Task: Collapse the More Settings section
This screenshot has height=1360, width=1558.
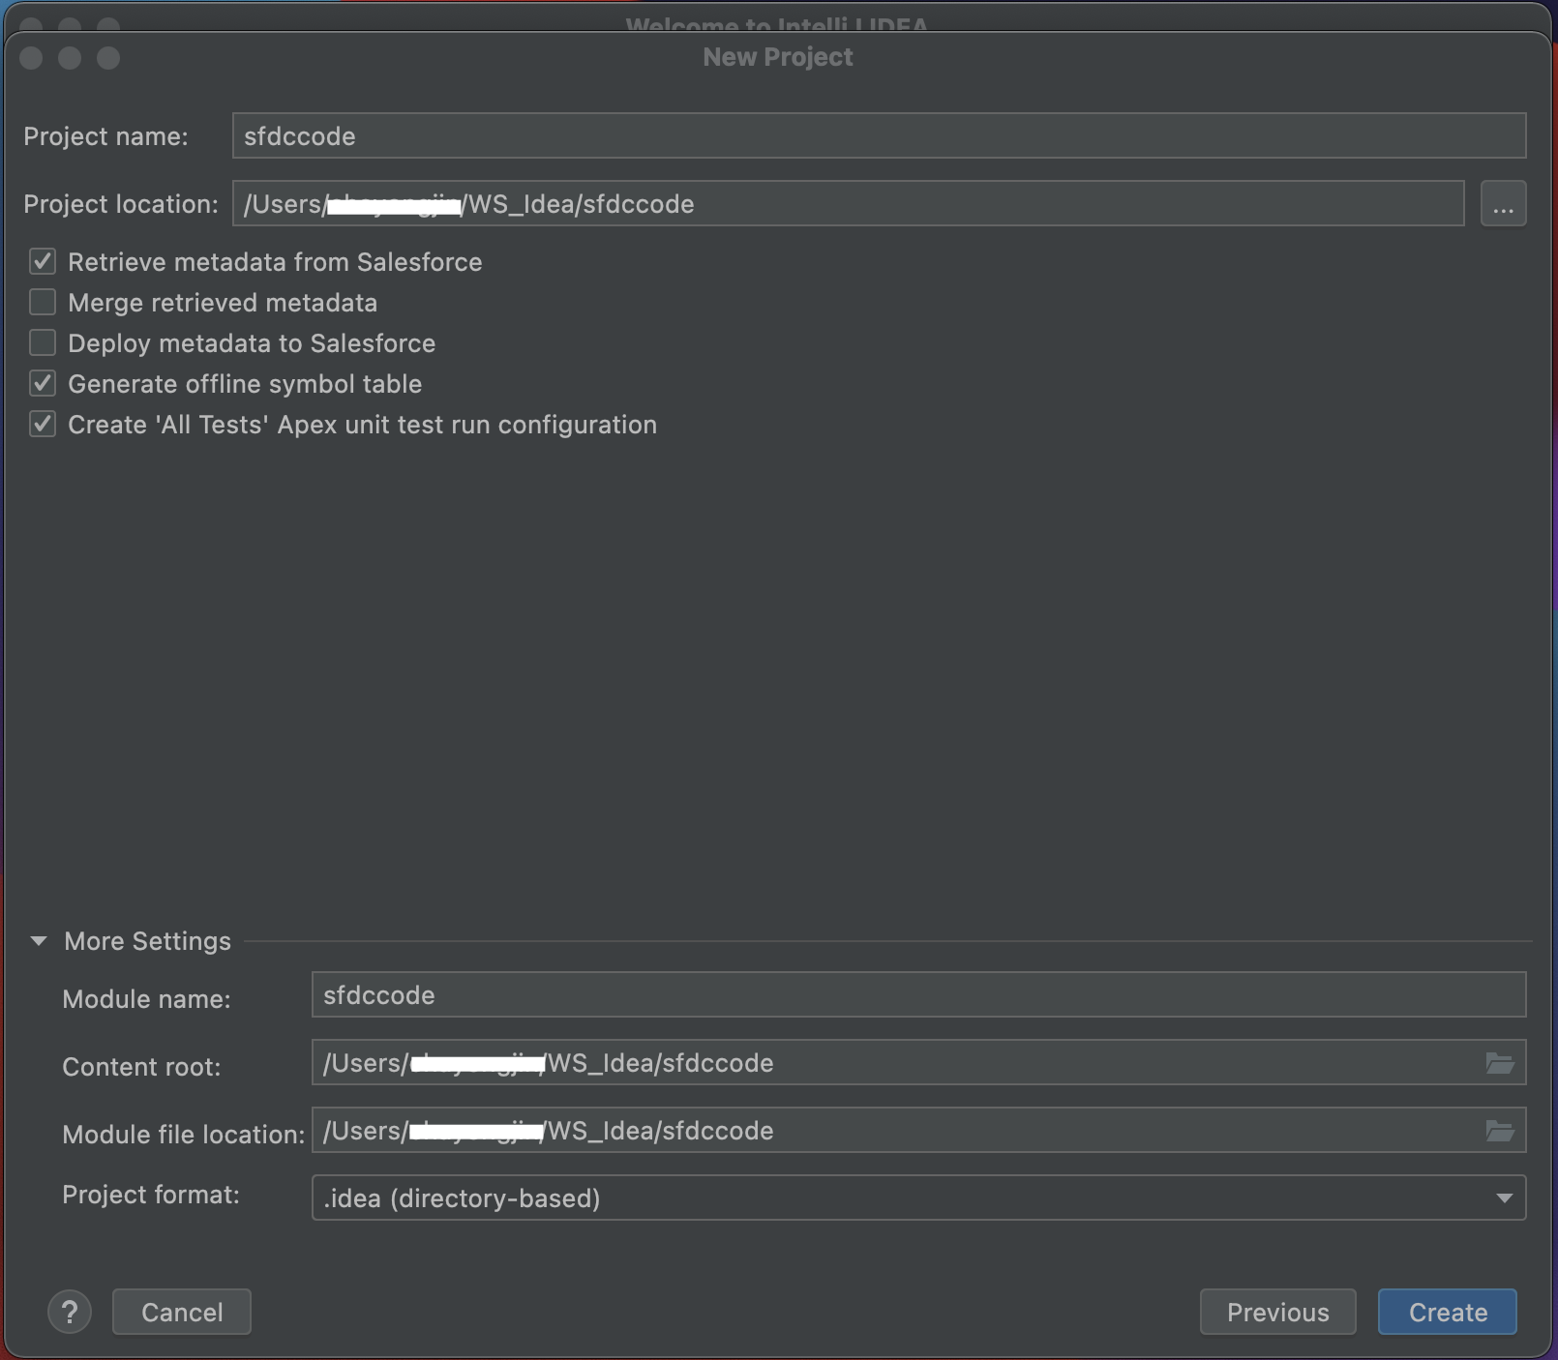Action: click(39, 941)
